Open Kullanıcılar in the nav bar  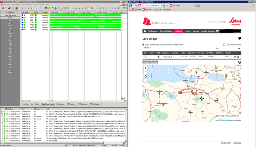pyautogui.click(x=153, y=31)
